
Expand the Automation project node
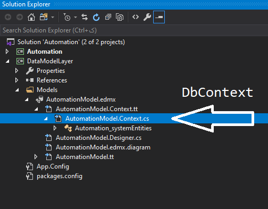(x=7, y=52)
